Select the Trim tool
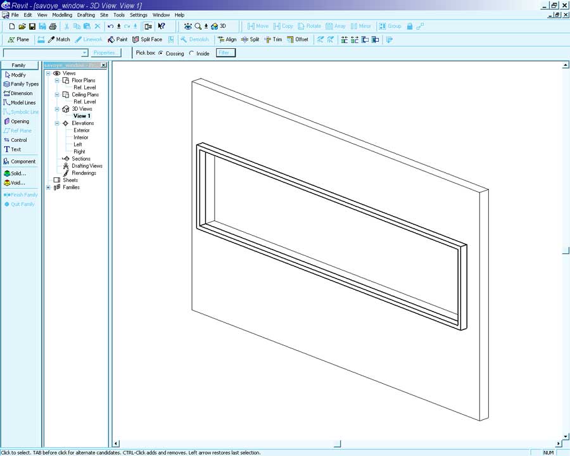Image resolution: width=570 pixels, height=456 pixels. tap(273, 39)
